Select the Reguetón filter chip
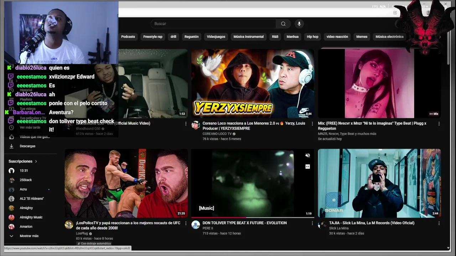The image size is (456, 256). pos(191,37)
